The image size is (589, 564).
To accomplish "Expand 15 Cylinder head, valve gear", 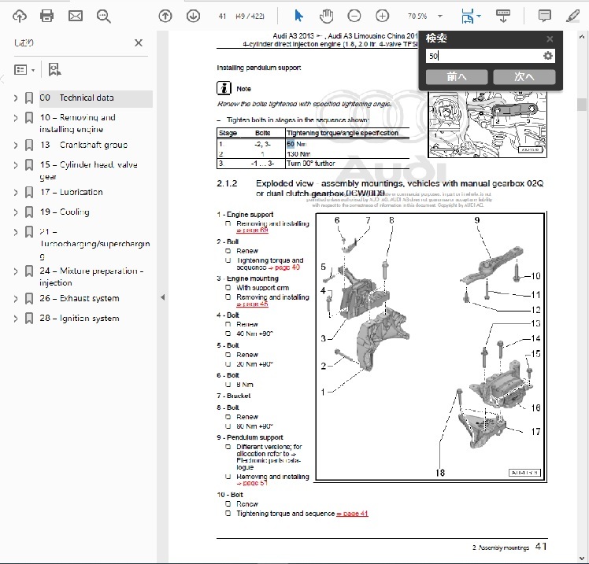I will point(16,165).
